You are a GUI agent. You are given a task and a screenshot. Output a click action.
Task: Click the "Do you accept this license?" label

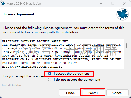click(x=24, y=76)
